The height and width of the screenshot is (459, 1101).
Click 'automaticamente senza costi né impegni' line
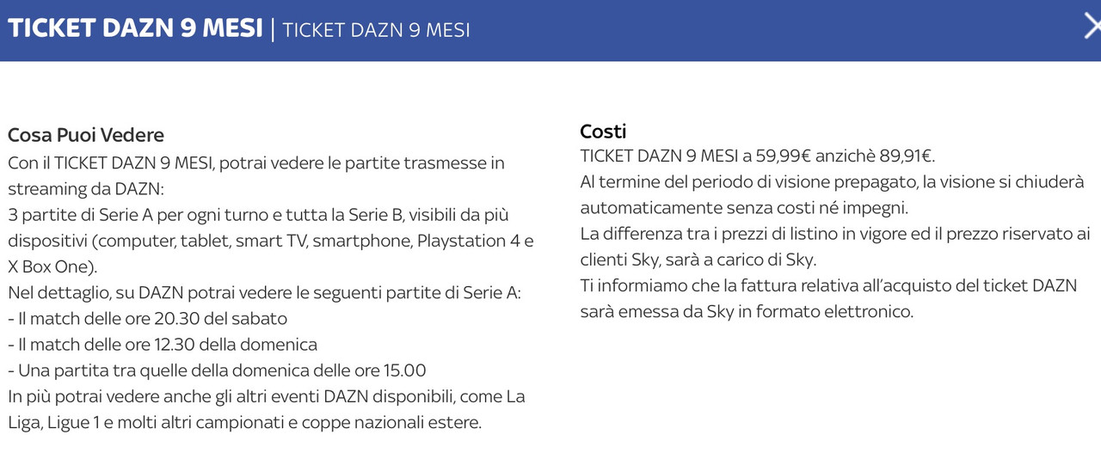[x=744, y=208]
